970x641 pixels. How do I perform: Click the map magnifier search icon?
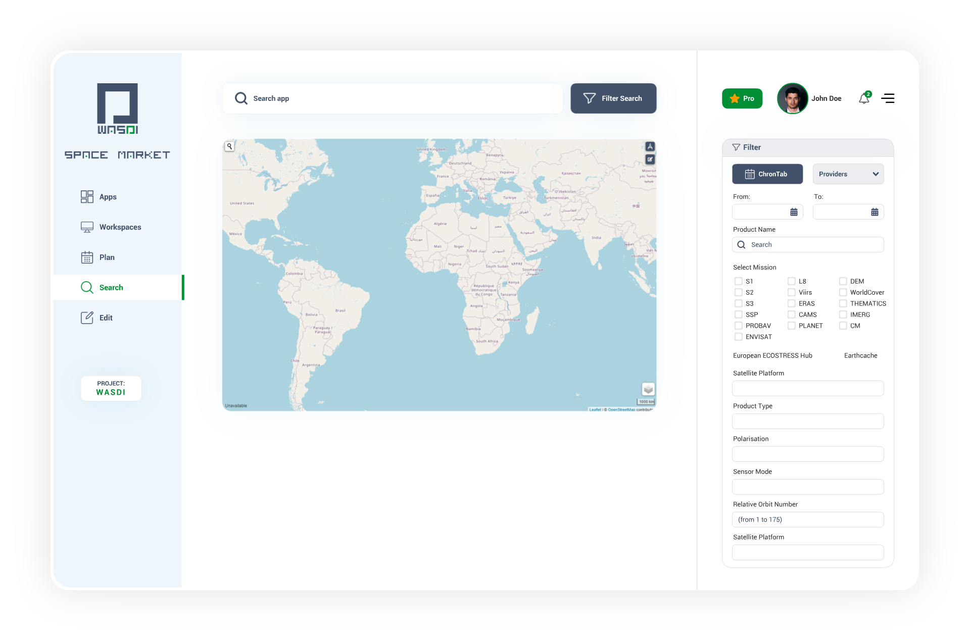(x=229, y=146)
